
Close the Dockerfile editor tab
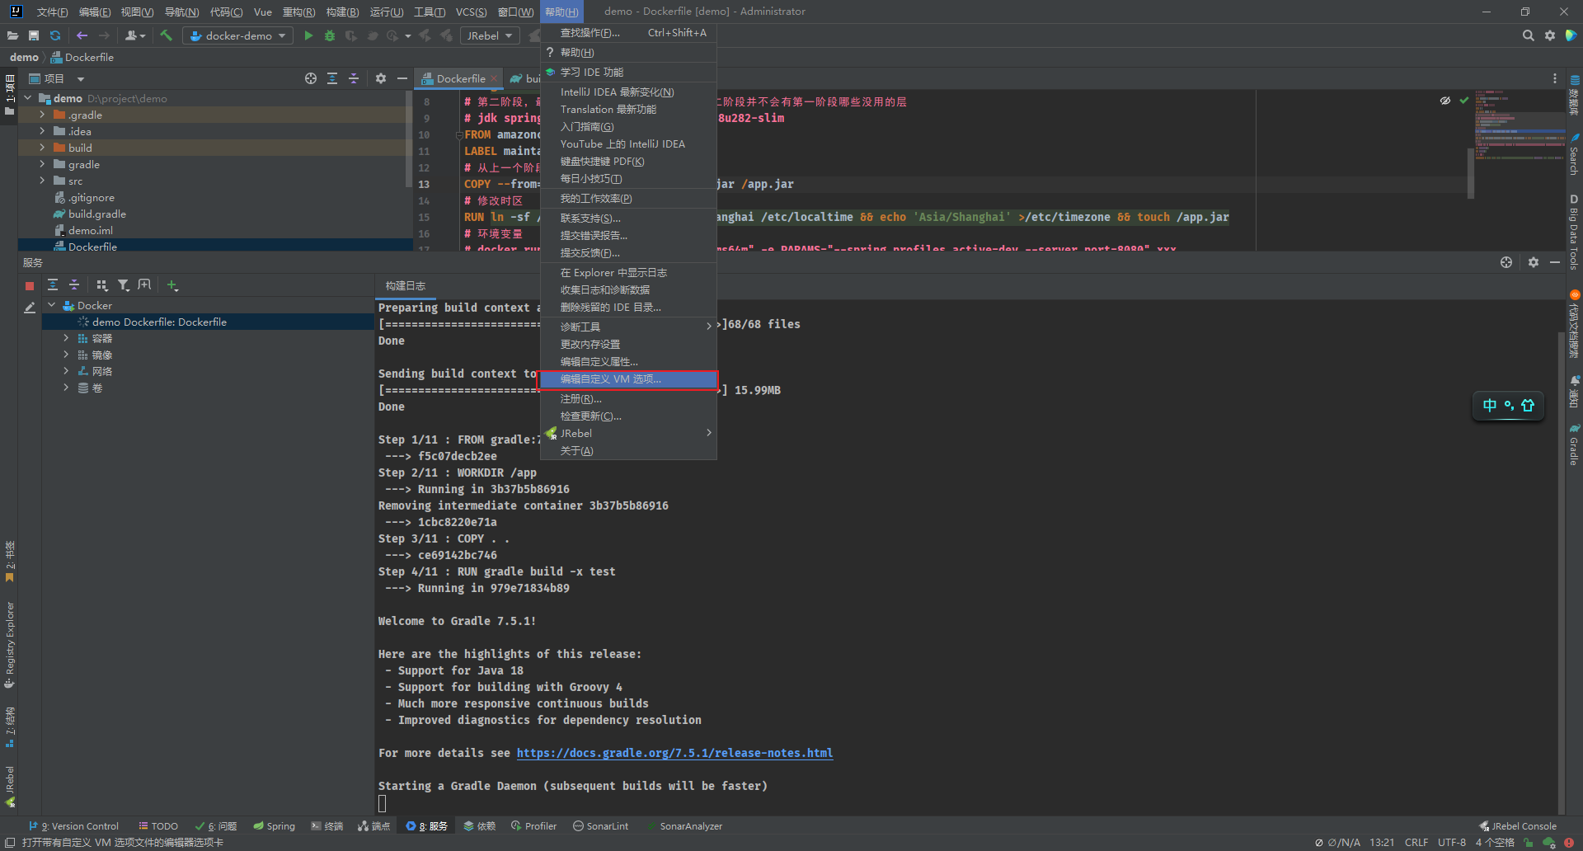[494, 79]
